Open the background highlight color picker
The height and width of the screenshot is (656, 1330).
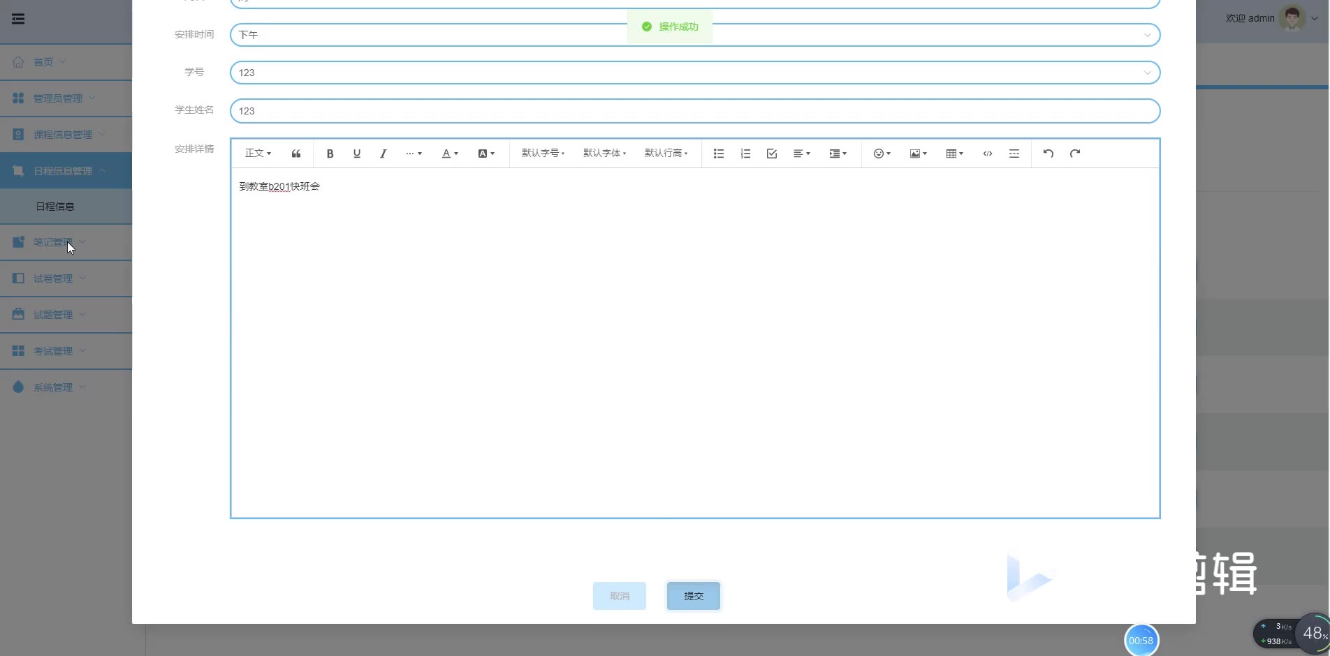click(486, 154)
